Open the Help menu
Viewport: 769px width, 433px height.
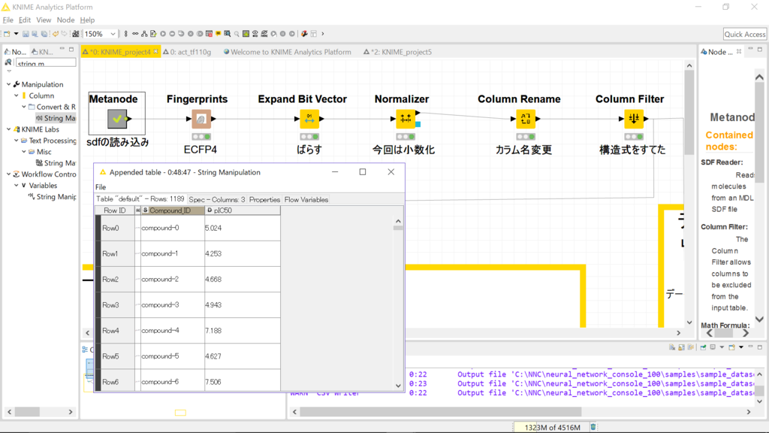87,20
